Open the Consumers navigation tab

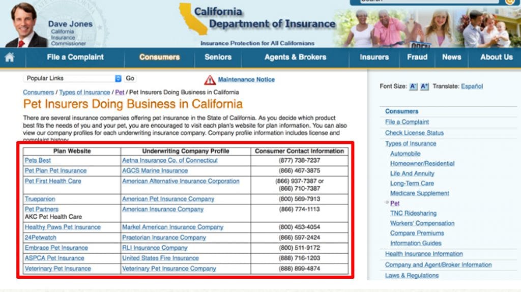click(159, 57)
